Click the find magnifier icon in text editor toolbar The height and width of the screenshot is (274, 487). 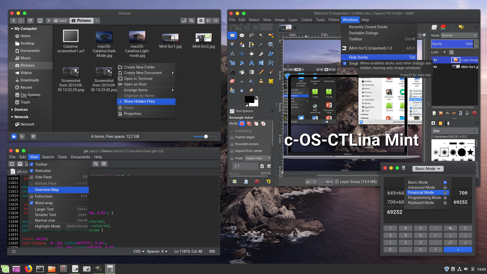96,164
